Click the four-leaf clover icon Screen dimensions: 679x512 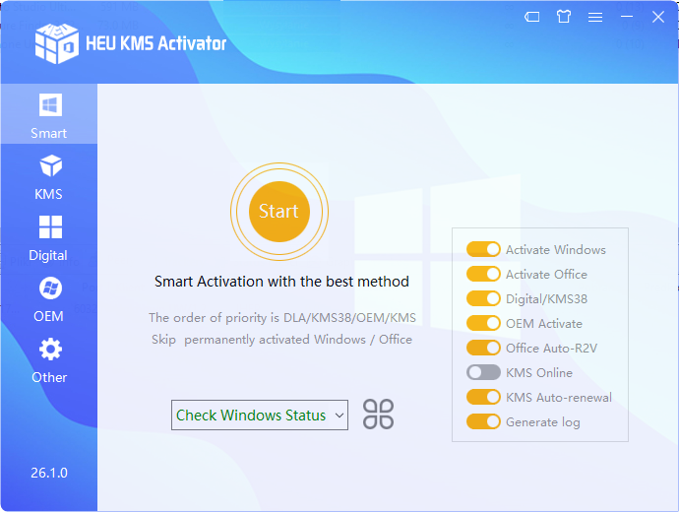pyautogui.click(x=378, y=415)
